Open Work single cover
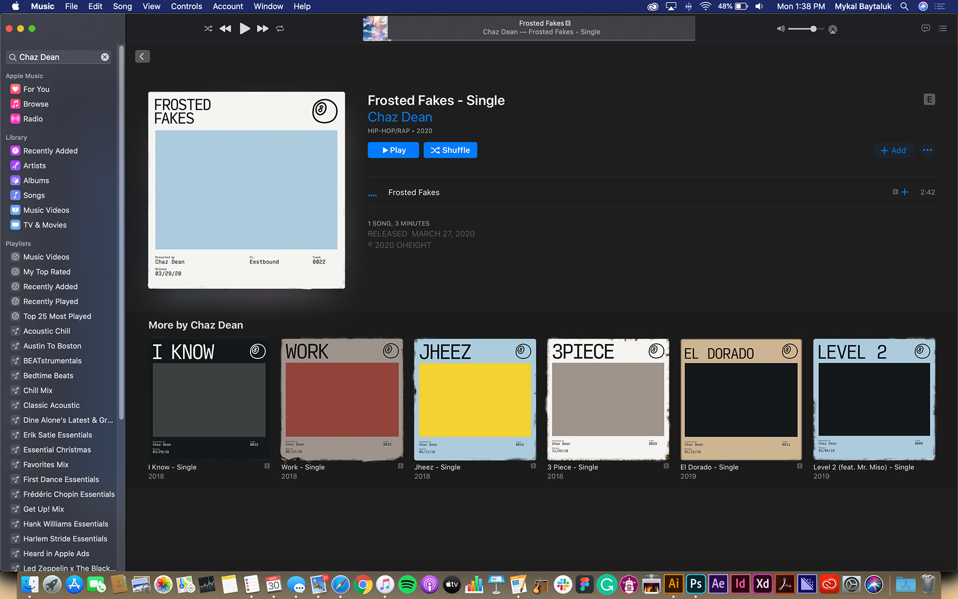The width and height of the screenshot is (958, 599). coord(342,399)
